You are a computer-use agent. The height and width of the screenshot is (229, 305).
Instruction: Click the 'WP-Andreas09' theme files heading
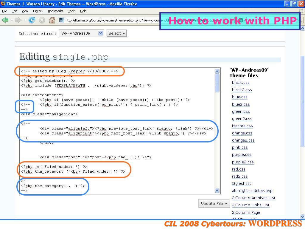point(249,73)
